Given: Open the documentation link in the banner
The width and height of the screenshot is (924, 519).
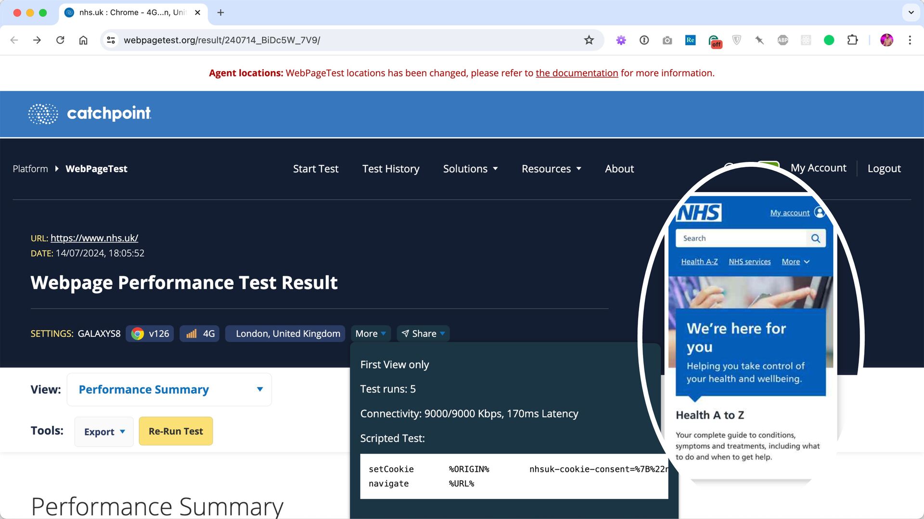Looking at the screenshot, I should point(577,73).
